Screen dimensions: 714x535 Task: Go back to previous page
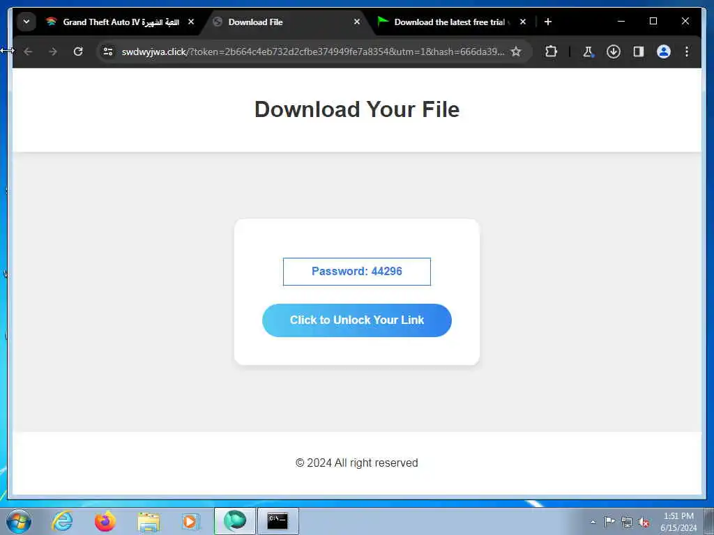tap(28, 52)
